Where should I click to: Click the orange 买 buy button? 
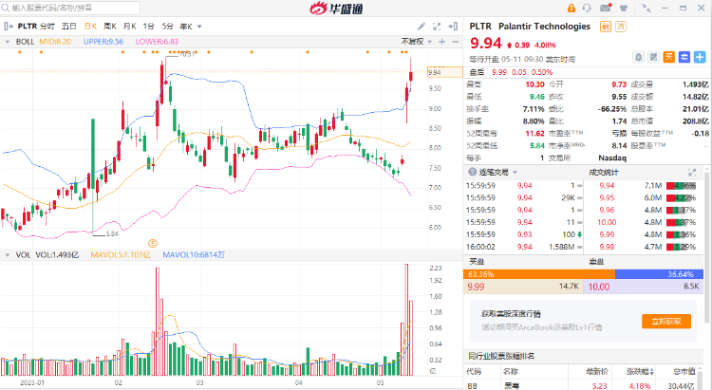click(x=669, y=57)
